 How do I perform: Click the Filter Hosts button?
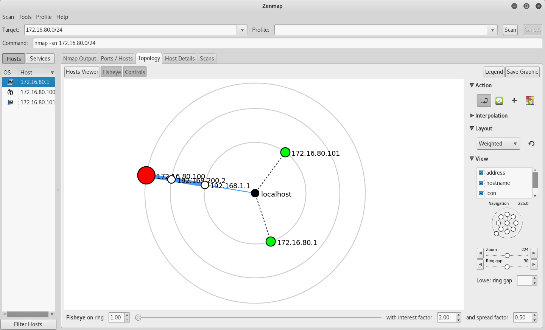pyautogui.click(x=28, y=324)
